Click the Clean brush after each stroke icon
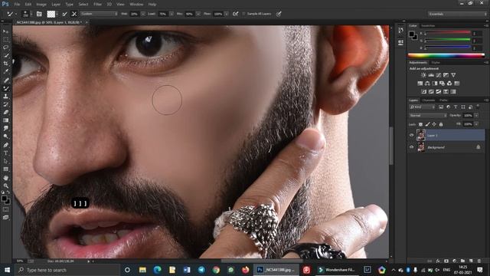This screenshot has height=276, width=490. pyautogui.click(x=74, y=14)
